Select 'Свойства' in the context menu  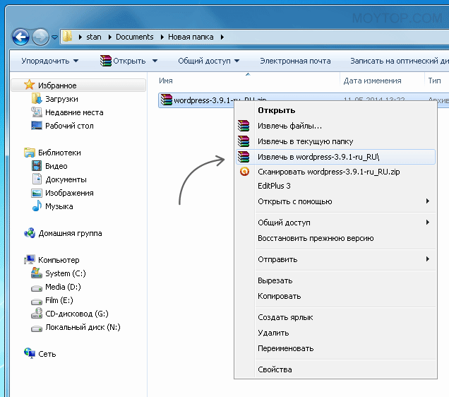(275, 369)
